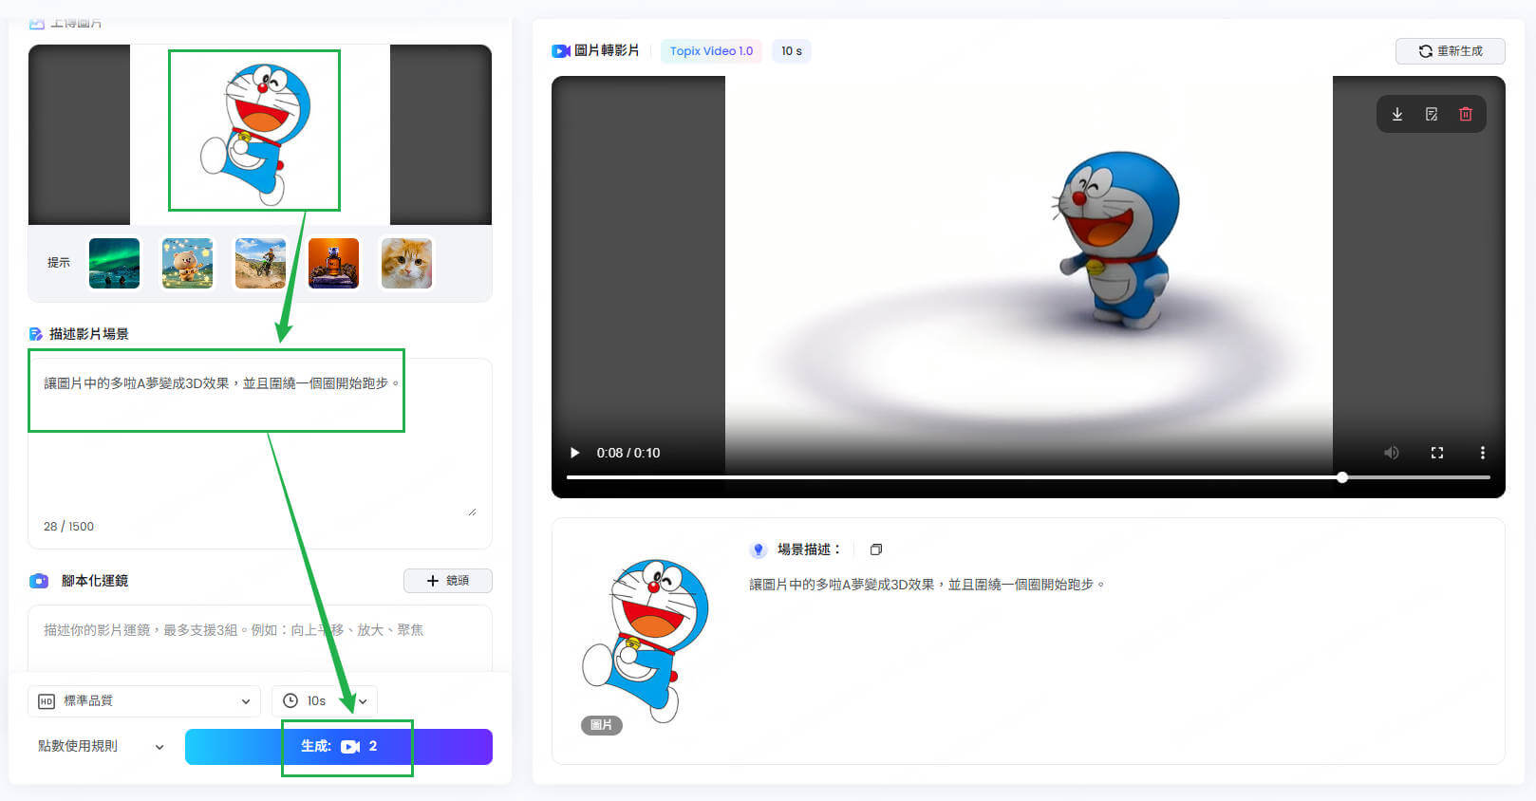Click the 圖片轉影片 heading icon
The height and width of the screenshot is (801, 1536).
click(x=561, y=51)
